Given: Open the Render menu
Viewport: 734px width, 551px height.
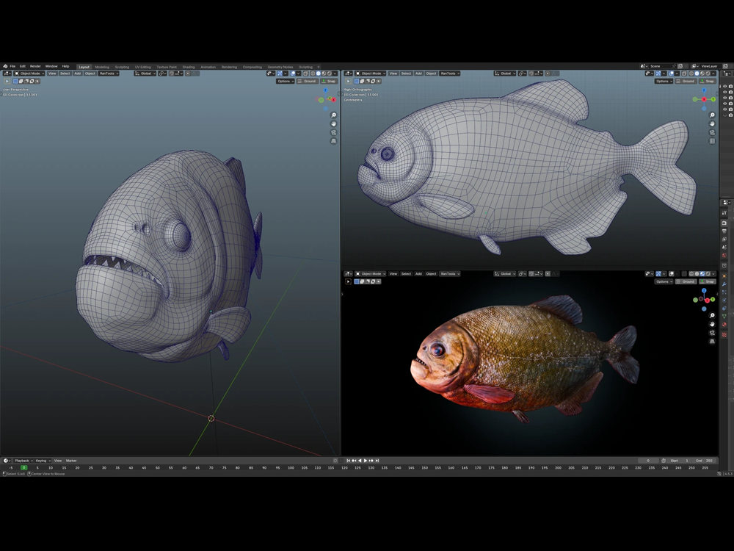Looking at the screenshot, I should pyautogui.click(x=35, y=66).
